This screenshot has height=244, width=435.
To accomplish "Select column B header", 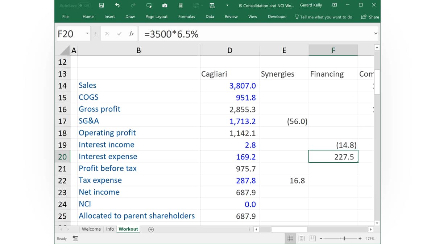I will [x=138, y=51].
